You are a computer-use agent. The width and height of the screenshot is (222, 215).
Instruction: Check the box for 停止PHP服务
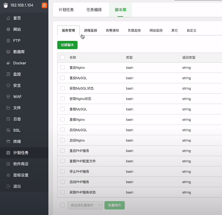[x=62, y=172]
